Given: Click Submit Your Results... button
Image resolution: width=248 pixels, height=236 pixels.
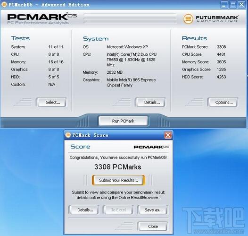Looking at the screenshot, I should pyautogui.click(x=118, y=180).
